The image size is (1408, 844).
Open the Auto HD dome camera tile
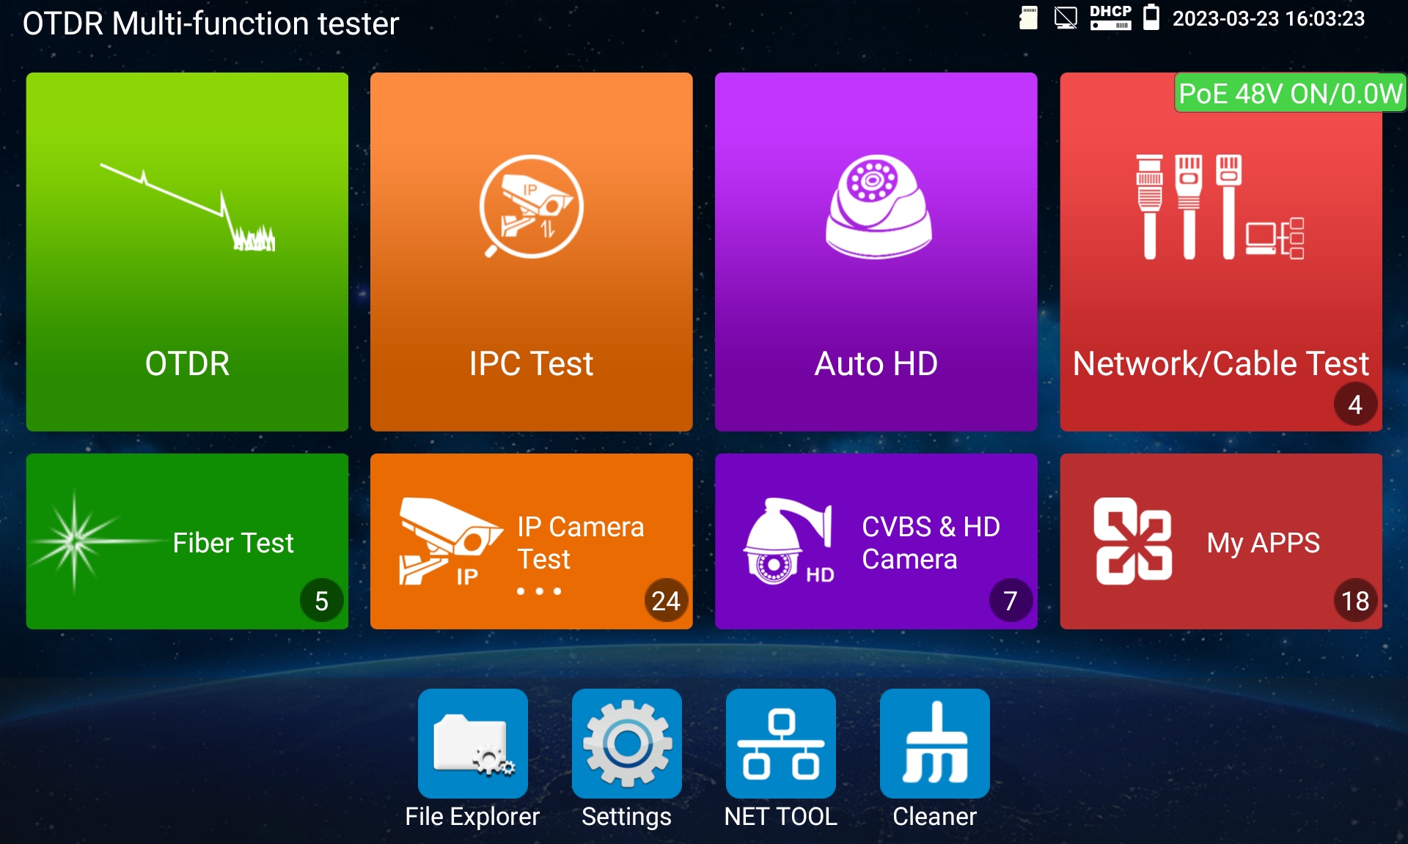(876, 251)
